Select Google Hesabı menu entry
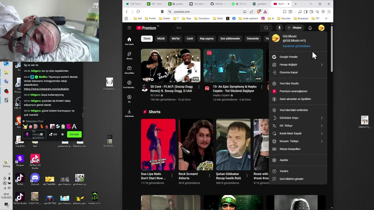 [x=298, y=57]
